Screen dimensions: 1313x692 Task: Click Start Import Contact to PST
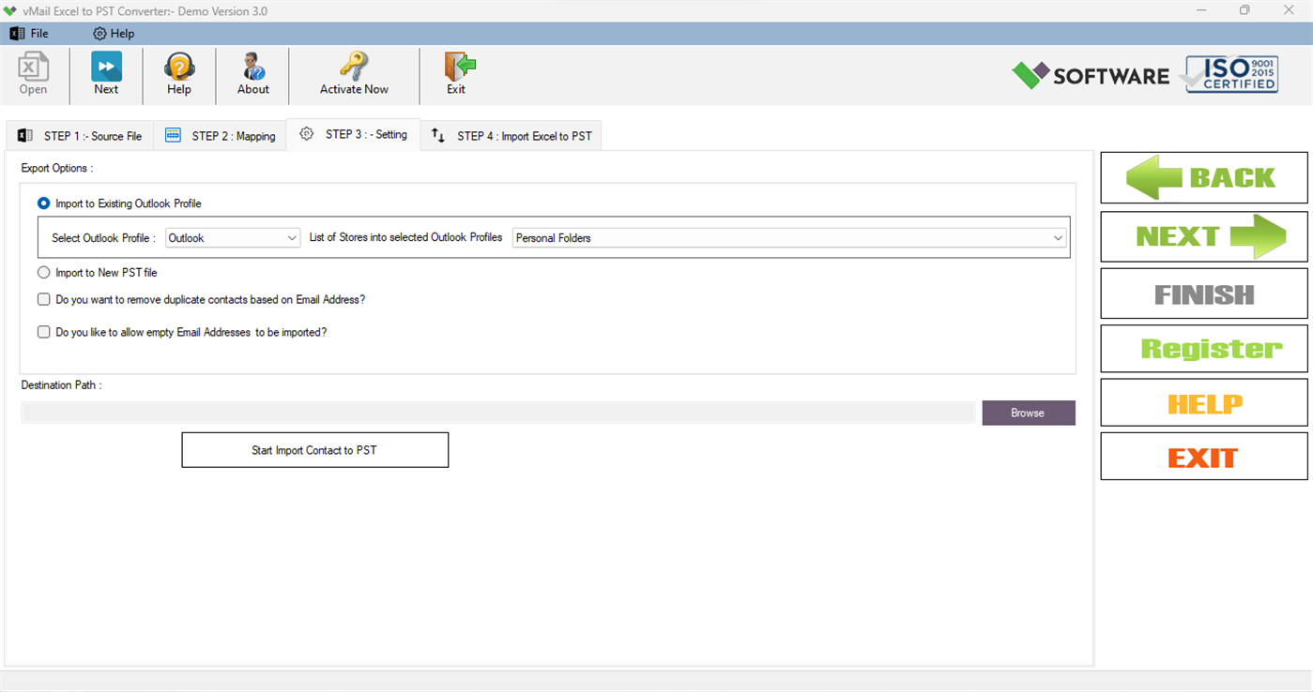pyautogui.click(x=314, y=450)
